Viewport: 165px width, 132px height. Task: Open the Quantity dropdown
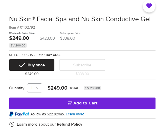point(35,88)
